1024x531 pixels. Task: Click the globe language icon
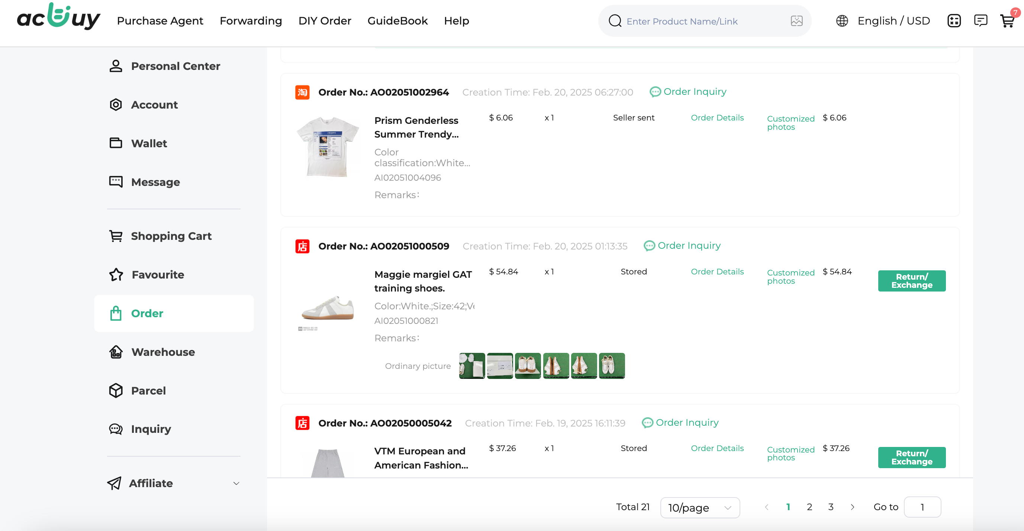click(x=842, y=21)
